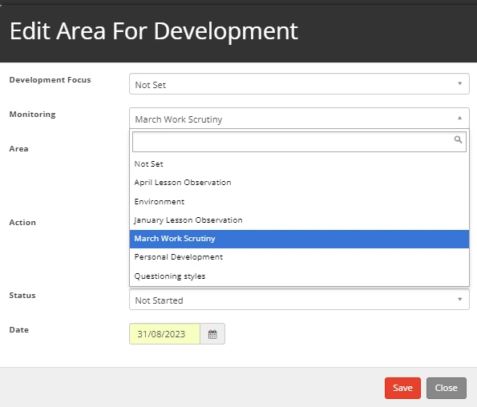Screen dimensions: 477x407
Task: Click the Close button
Action: tap(447, 388)
